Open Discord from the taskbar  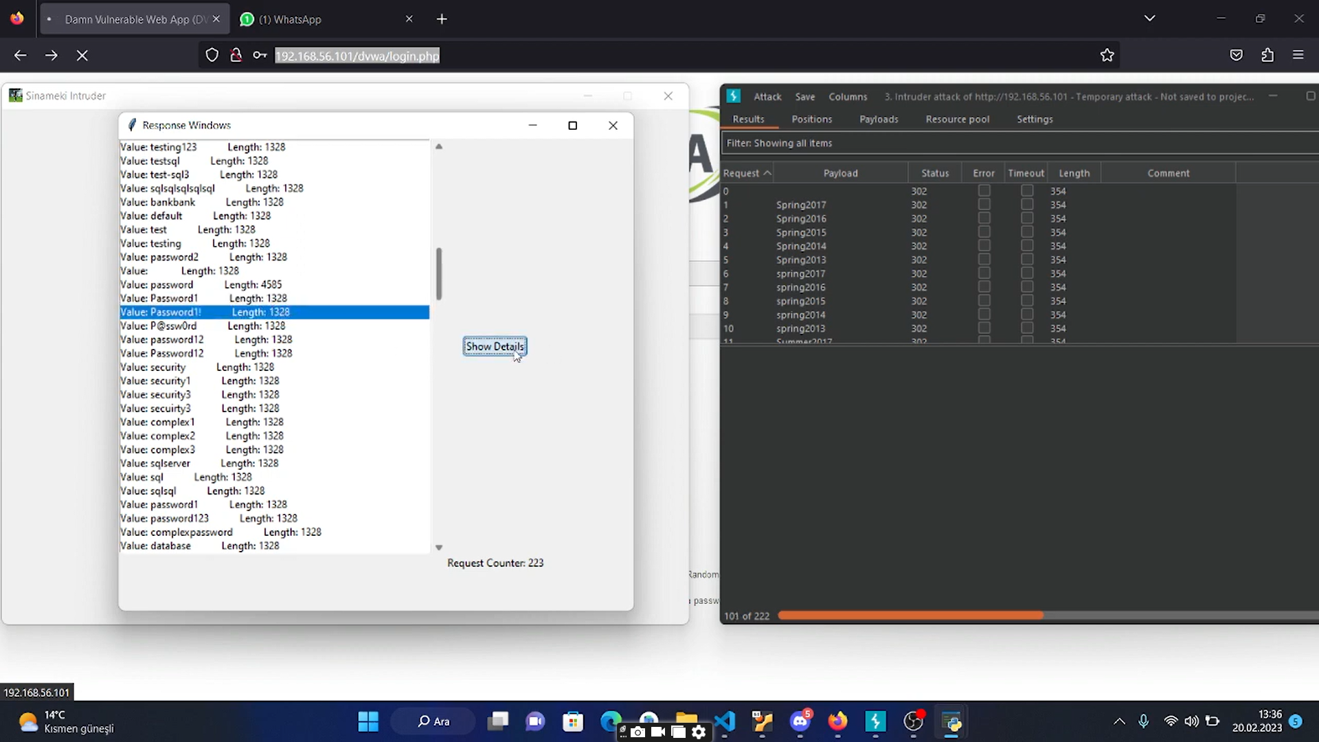point(800,721)
